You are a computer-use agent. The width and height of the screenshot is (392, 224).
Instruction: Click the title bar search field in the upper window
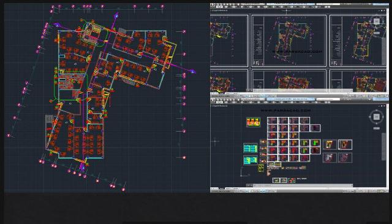coord(328,4)
